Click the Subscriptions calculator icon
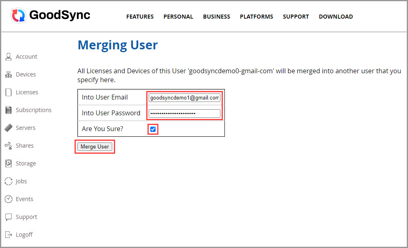This screenshot has width=408, height=248. click(x=9, y=110)
